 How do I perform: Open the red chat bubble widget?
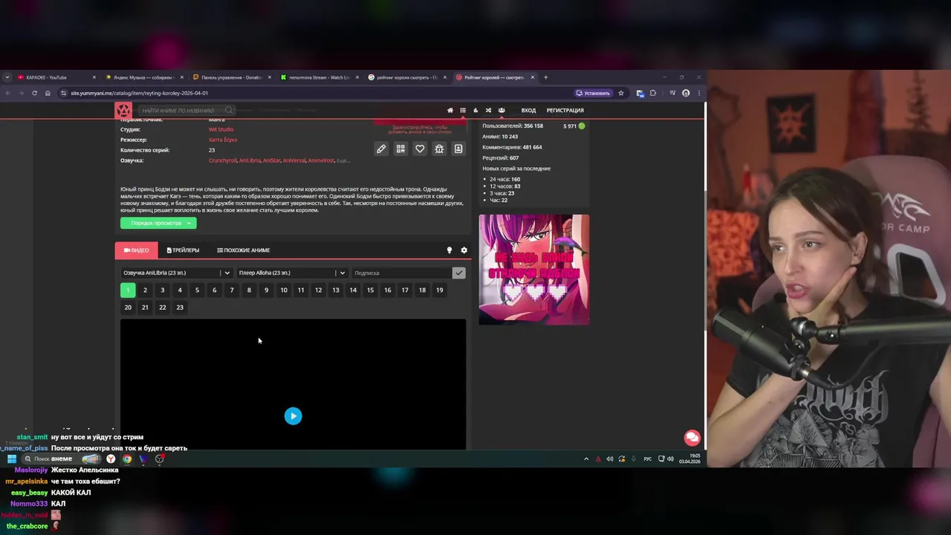692,438
